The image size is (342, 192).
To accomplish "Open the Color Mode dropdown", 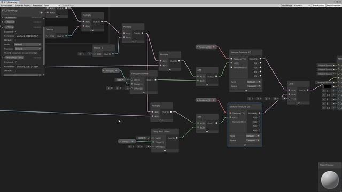I will pyautogui.click(x=302, y=5).
